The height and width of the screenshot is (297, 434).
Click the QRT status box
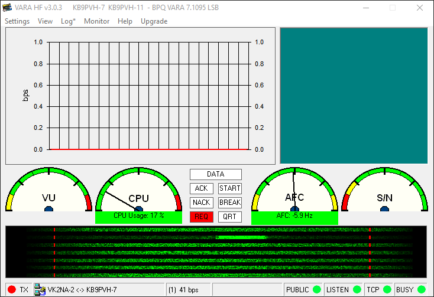(x=229, y=217)
